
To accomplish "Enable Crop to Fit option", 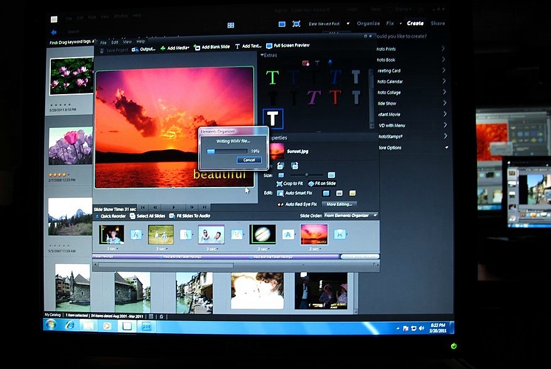I will pos(280,183).
